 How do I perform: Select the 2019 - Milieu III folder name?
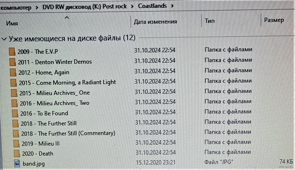click(41, 144)
